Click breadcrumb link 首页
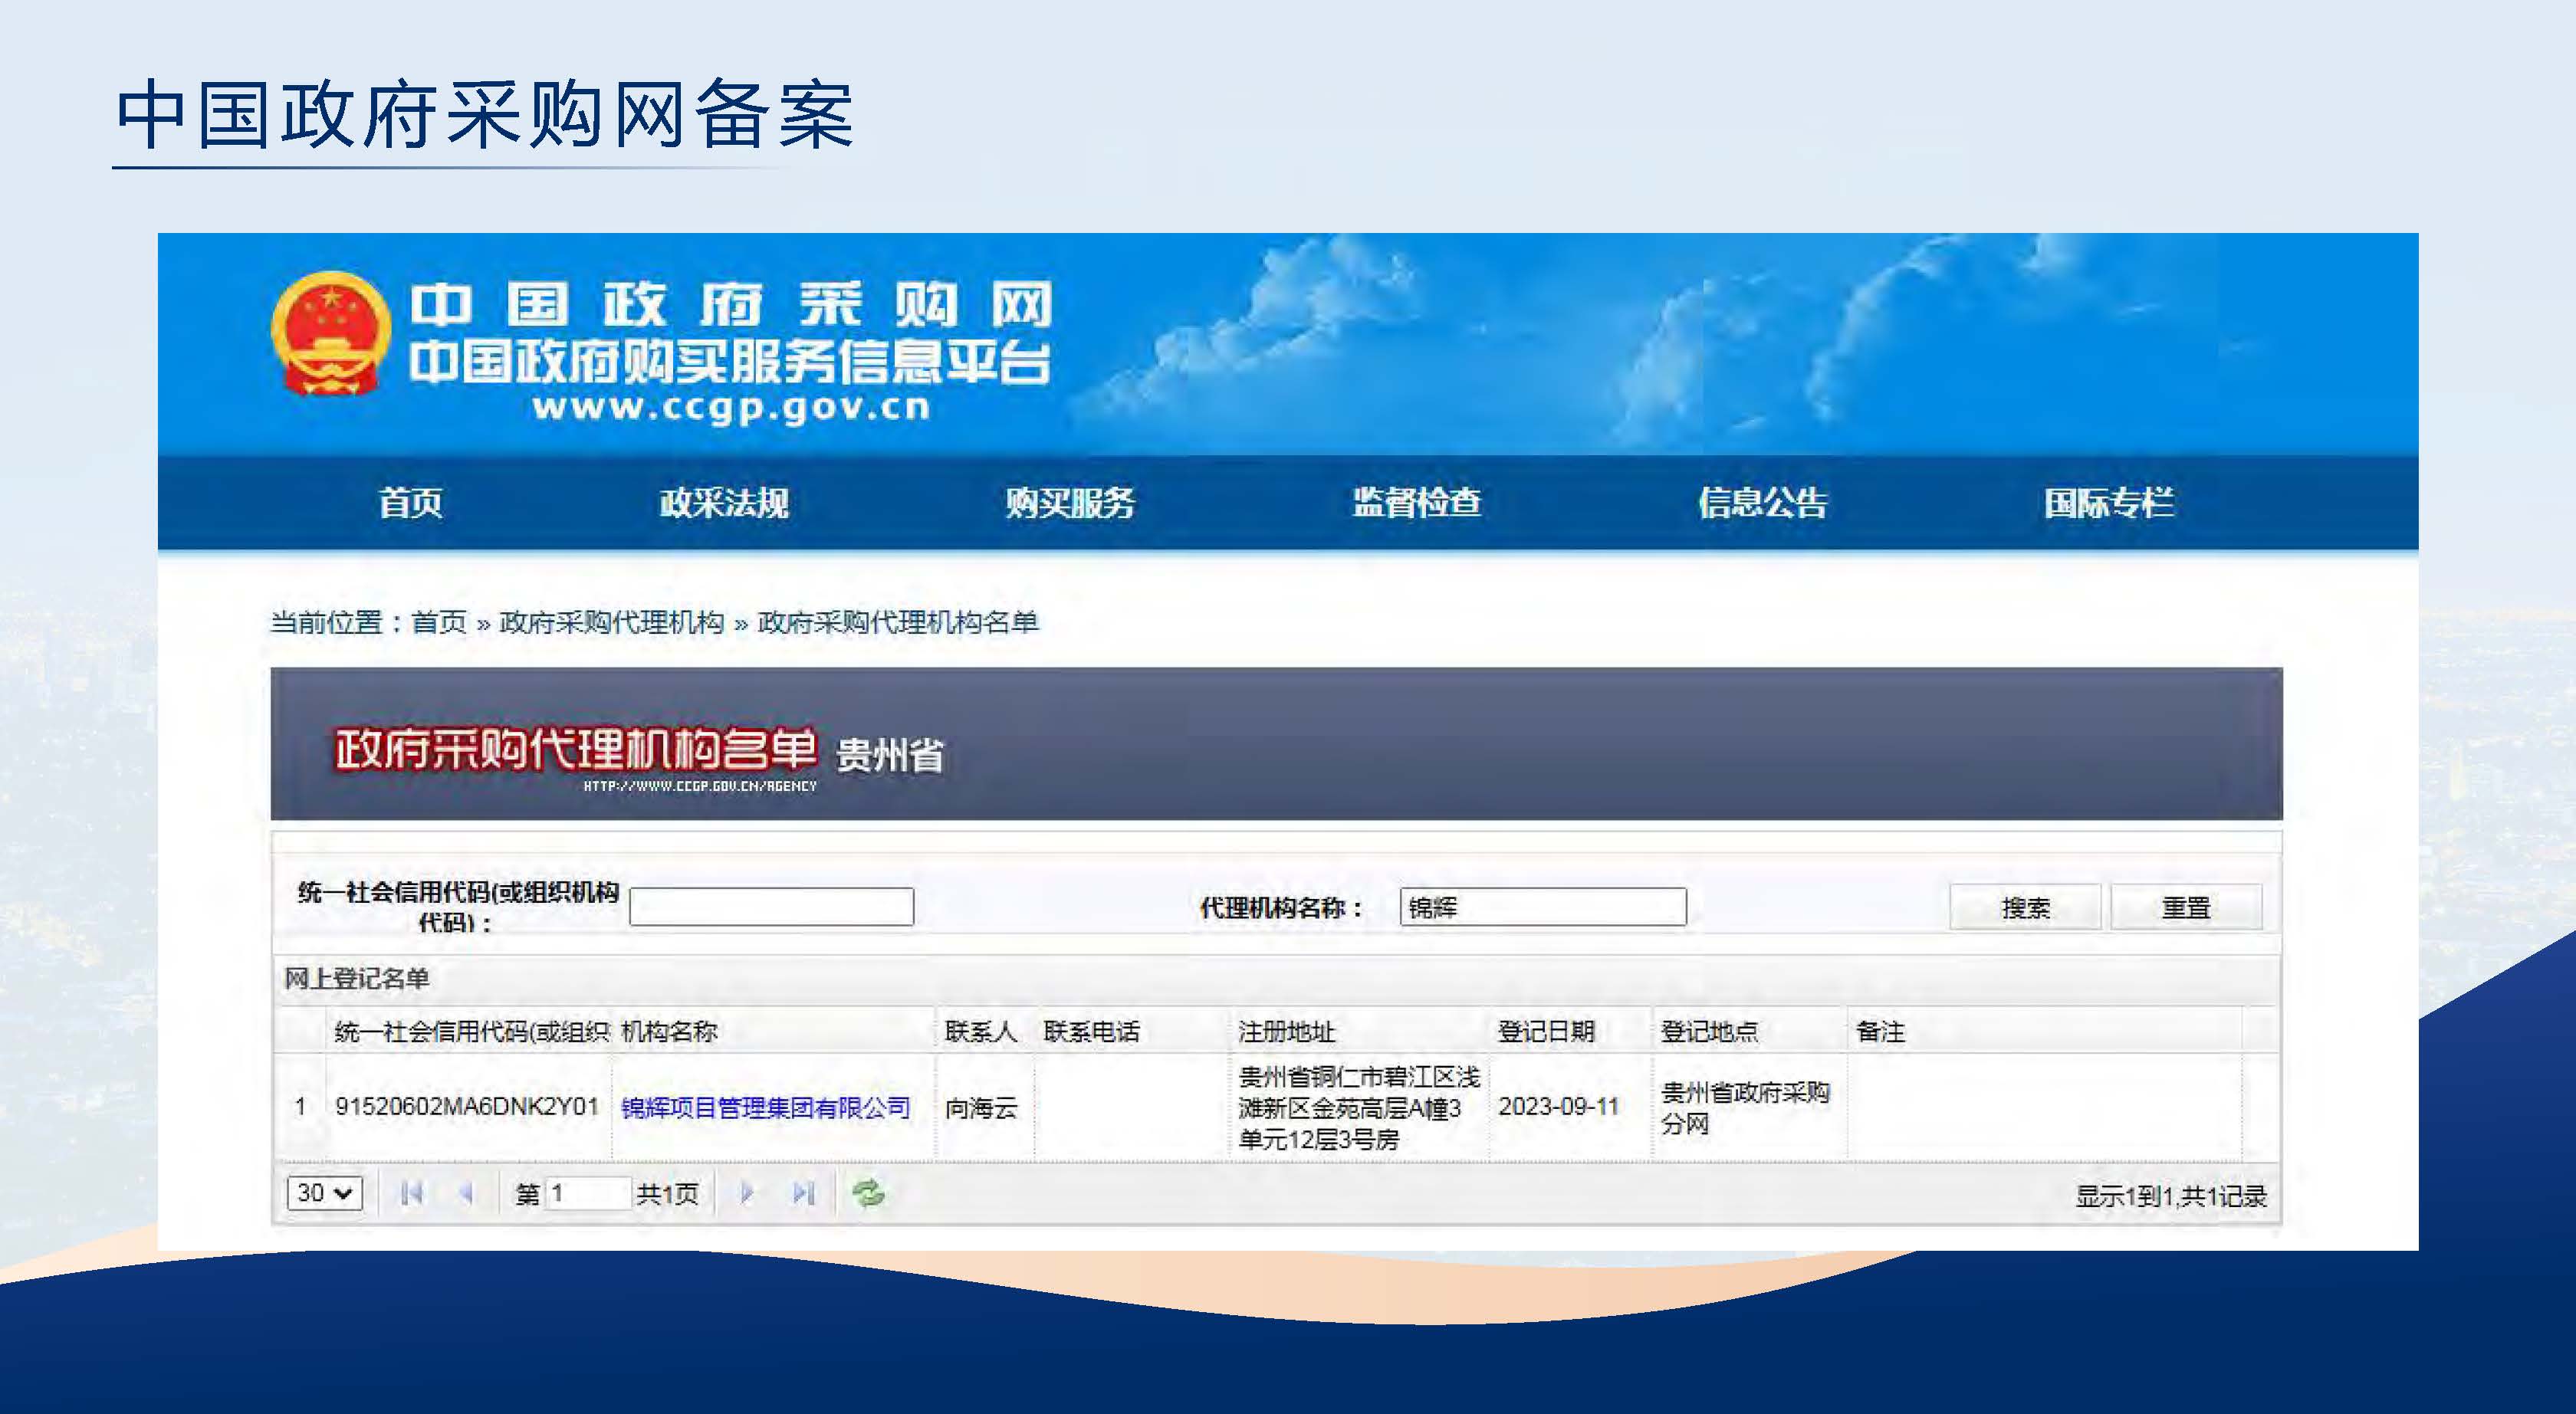The image size is (2576, 1414). tap(439, 622)
